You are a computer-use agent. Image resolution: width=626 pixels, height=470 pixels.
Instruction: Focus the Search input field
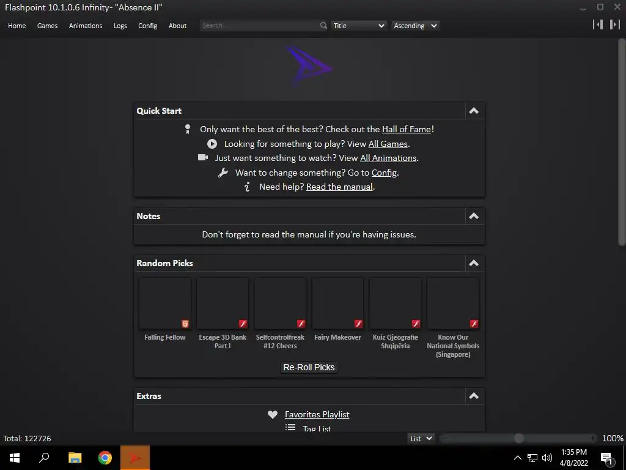pos(260,25)
